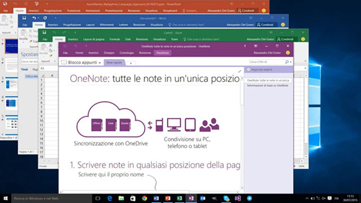Open the Visual Studio taskbar icon
Viewport: 361px width, 203px height.
[x=237, y=198]
